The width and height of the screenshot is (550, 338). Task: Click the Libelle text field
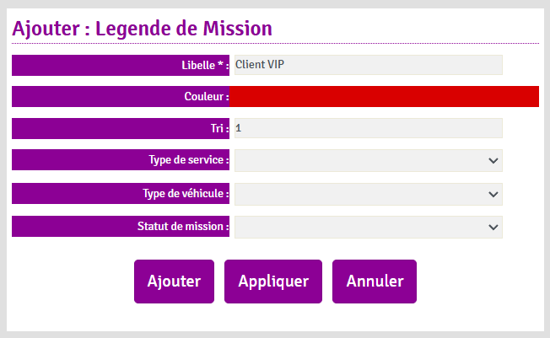(368, 65)
